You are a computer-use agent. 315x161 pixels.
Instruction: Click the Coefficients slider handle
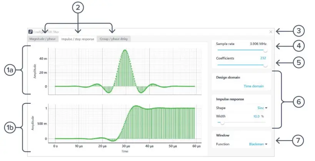tap(265, 65)
